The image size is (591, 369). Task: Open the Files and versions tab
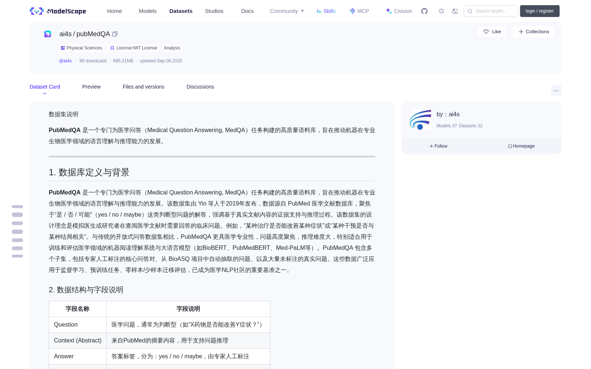pyautogui.click(x=143, y=87)
